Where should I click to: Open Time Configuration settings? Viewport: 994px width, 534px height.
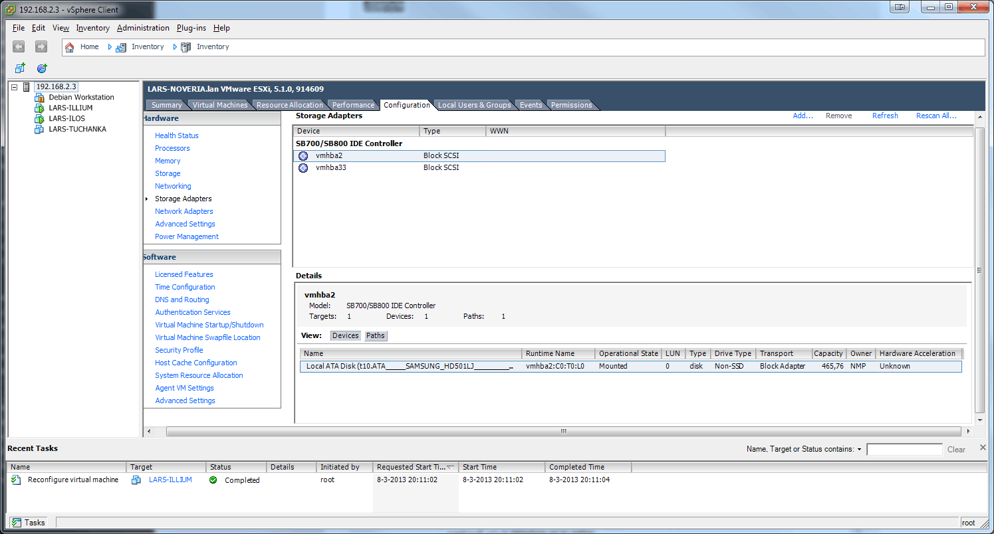pyautogui.click(x=185, y=287)
